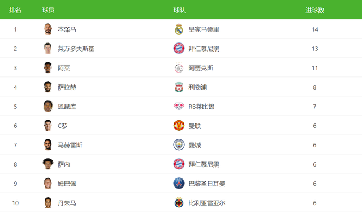Open the 皇家马德里 team link
The height and width of the screenshot is (213, 362).
tap(204, 29)
